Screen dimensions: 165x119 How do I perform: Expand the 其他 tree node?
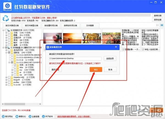(x=6, y=40)
